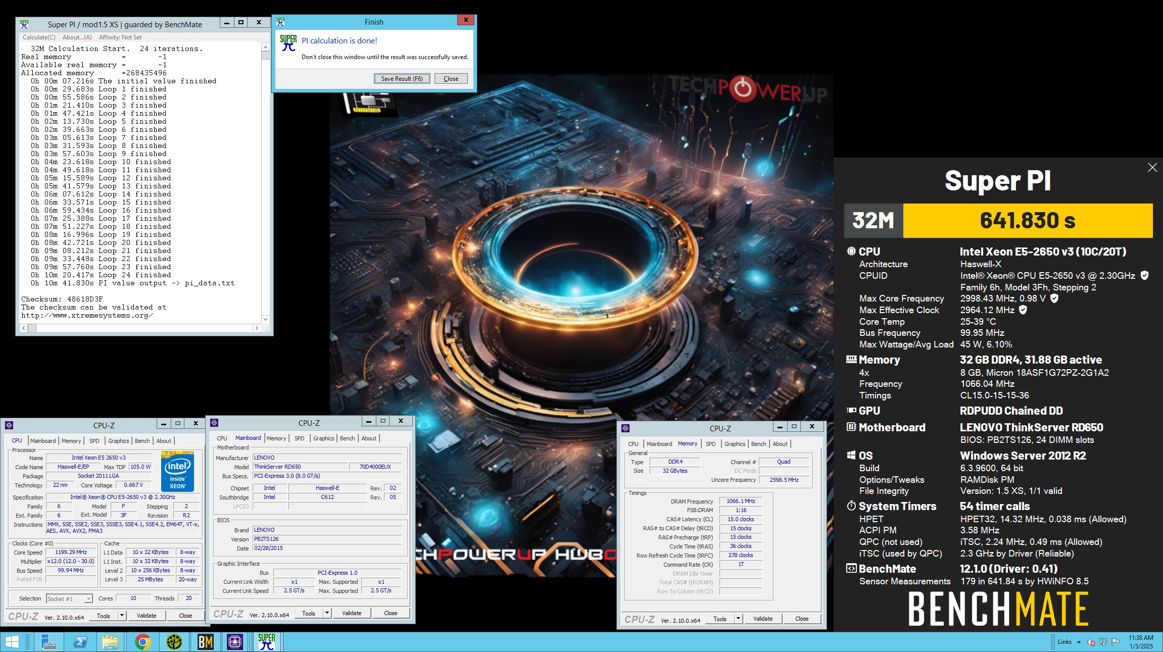Click the System Timers stopwatch icon
Image resolution: width=1163 pixels, height=652 pixels.
(851, 506)
